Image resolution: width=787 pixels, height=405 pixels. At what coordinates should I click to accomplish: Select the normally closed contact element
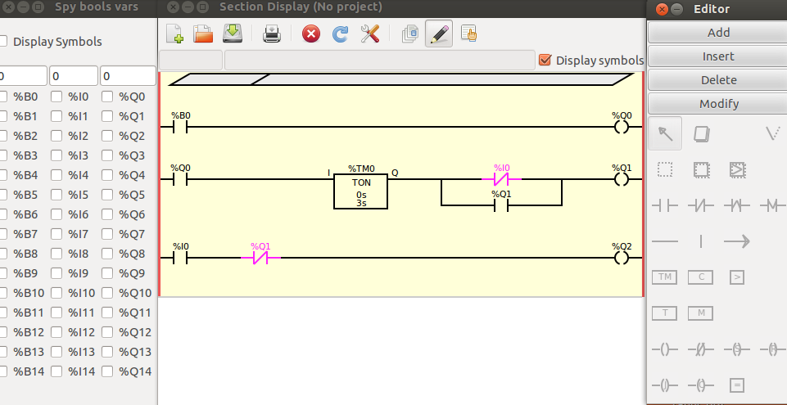pyautogui.click(x=701, y=205)
